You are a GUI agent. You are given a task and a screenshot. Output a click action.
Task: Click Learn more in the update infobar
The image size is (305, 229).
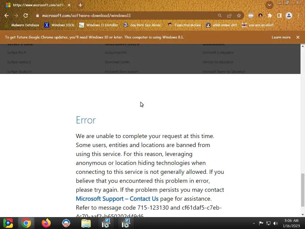point(281,37)
